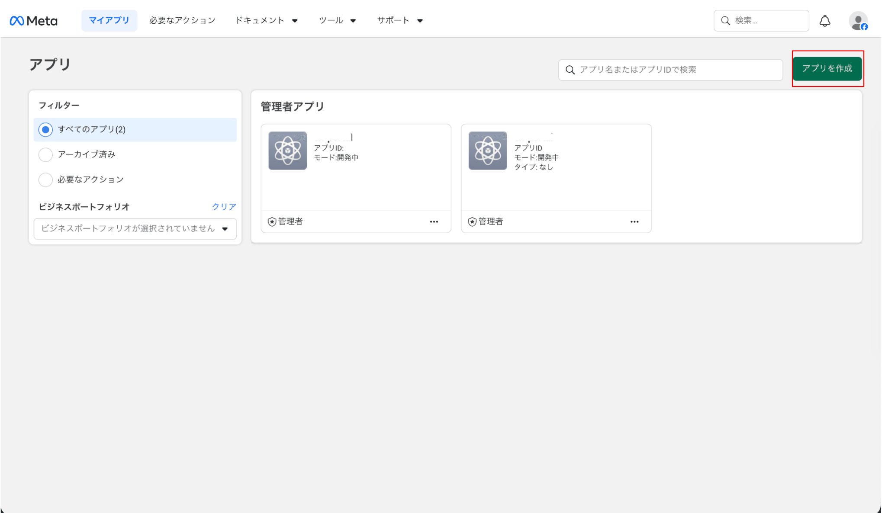Image resolution: width=882 pixels, height=513 pixels.
Task: Click the second app's atom icon
Action: [x=488, y=151]
